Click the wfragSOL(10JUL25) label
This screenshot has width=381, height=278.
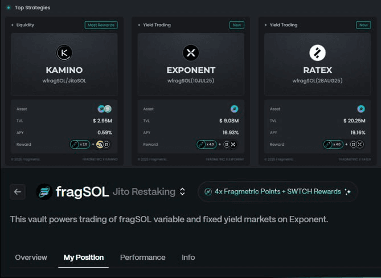coord(191,81)
